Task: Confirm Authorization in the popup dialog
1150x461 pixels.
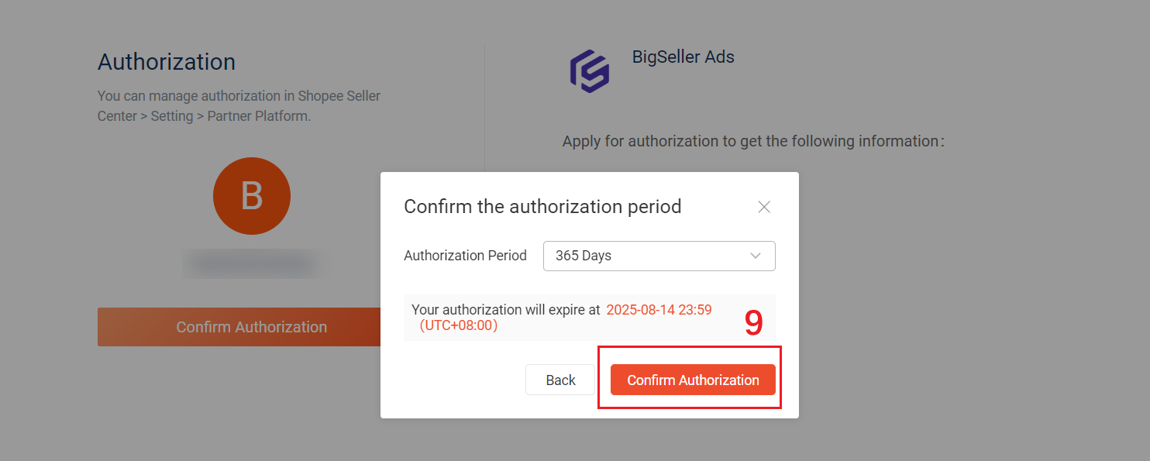Action: pos(693,380)
